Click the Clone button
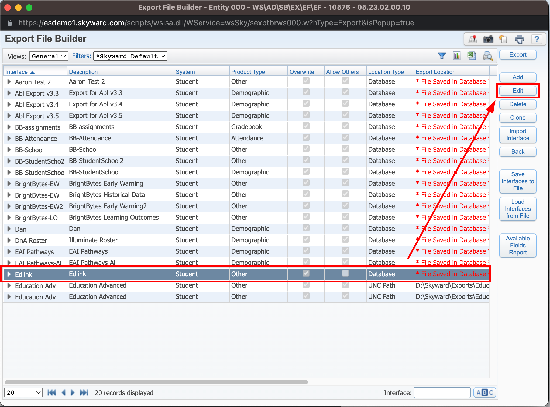 (518, 118)
